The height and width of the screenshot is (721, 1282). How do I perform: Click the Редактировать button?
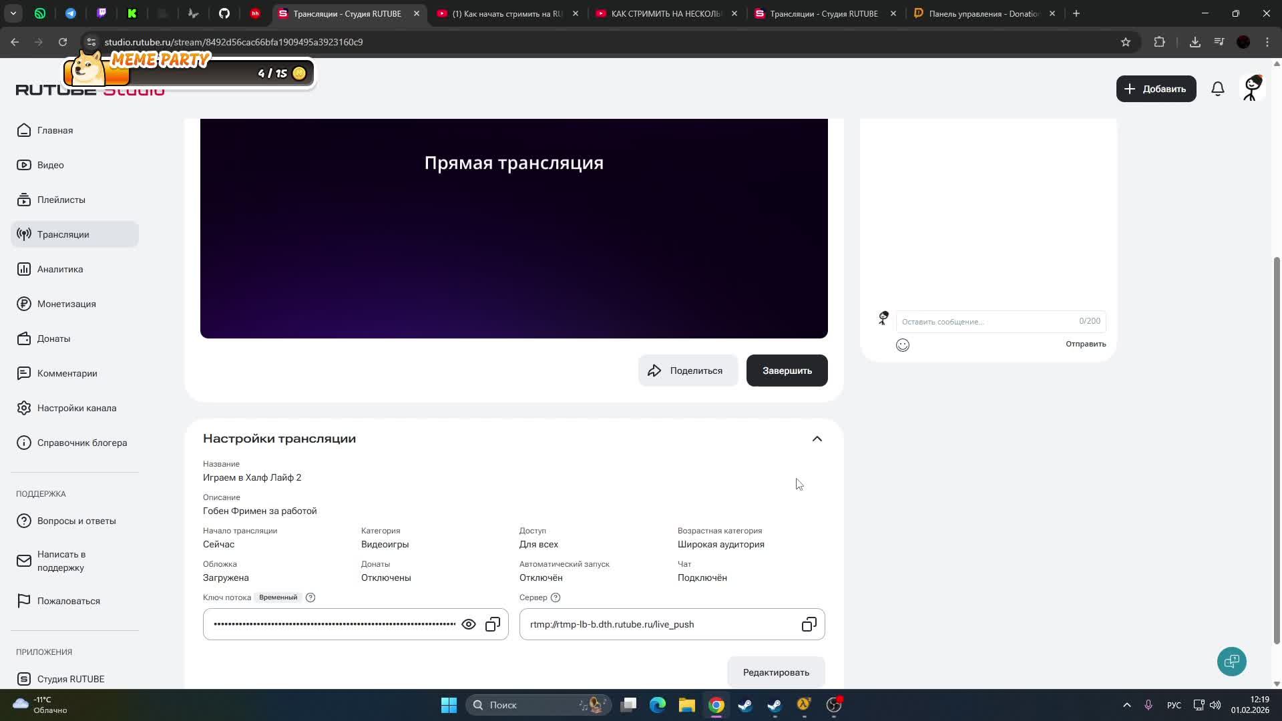[x=775, y=672]
